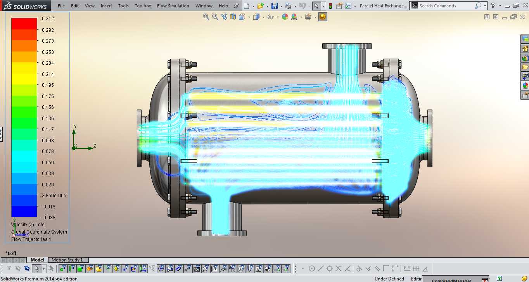Click the Rebuild traffic light icon
This screenshot has width=529, height=282.
(330, 6)
